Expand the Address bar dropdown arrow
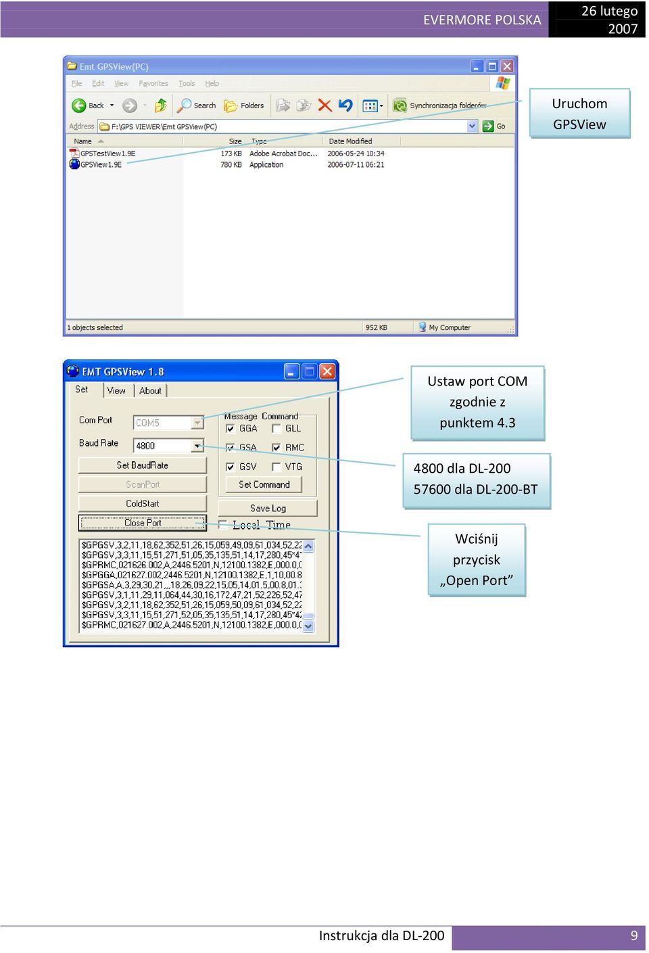649x953 pixels. point(473,126)
